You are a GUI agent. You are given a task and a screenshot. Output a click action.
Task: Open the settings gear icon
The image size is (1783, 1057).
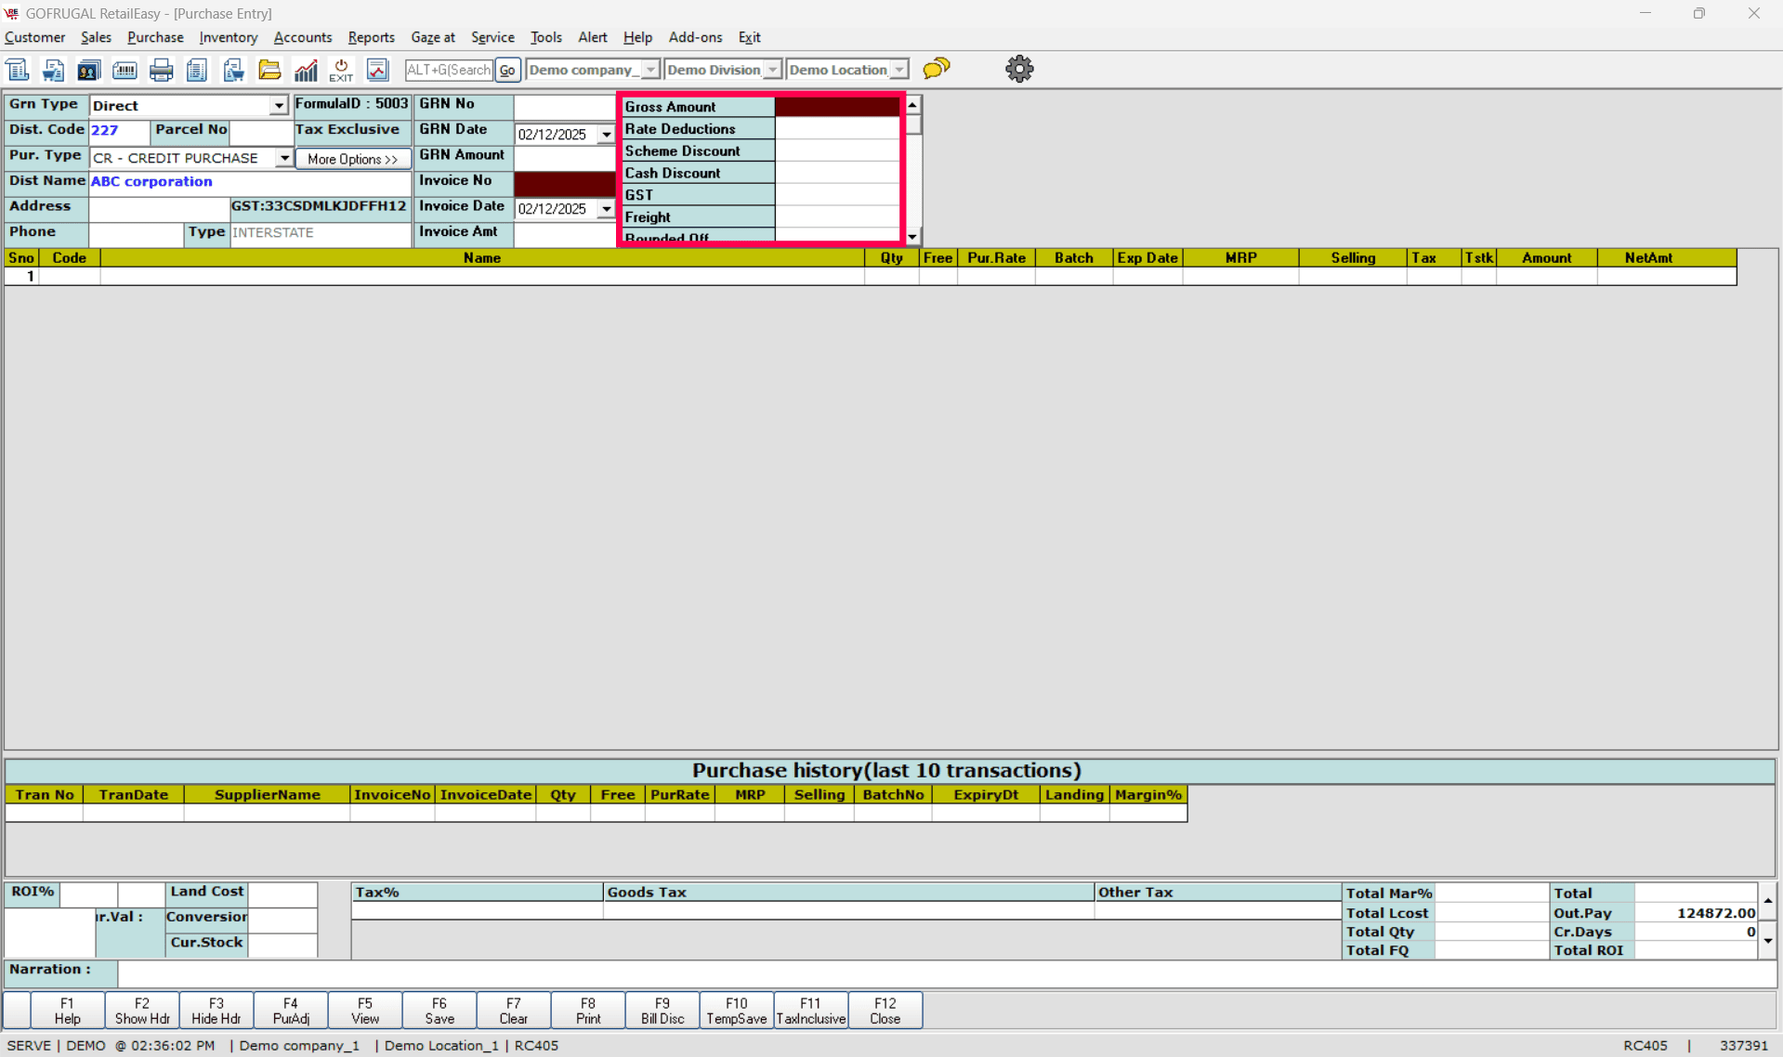click(x=1019, y=69)
